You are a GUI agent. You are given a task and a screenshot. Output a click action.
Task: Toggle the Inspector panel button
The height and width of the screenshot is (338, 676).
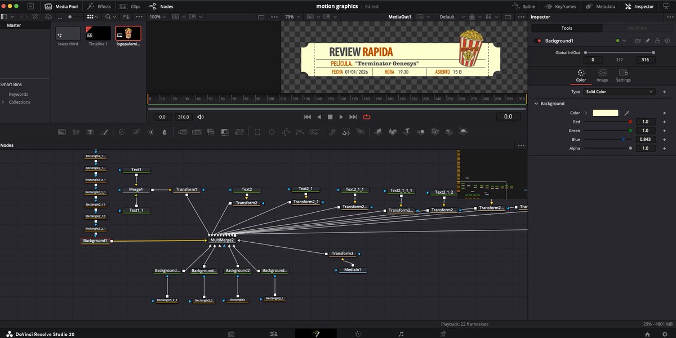(x=640, y=6)
